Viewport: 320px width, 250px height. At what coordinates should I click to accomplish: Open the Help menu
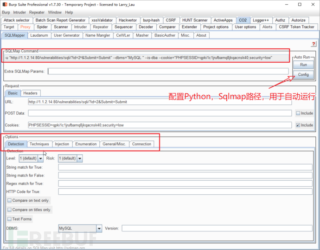69,13
